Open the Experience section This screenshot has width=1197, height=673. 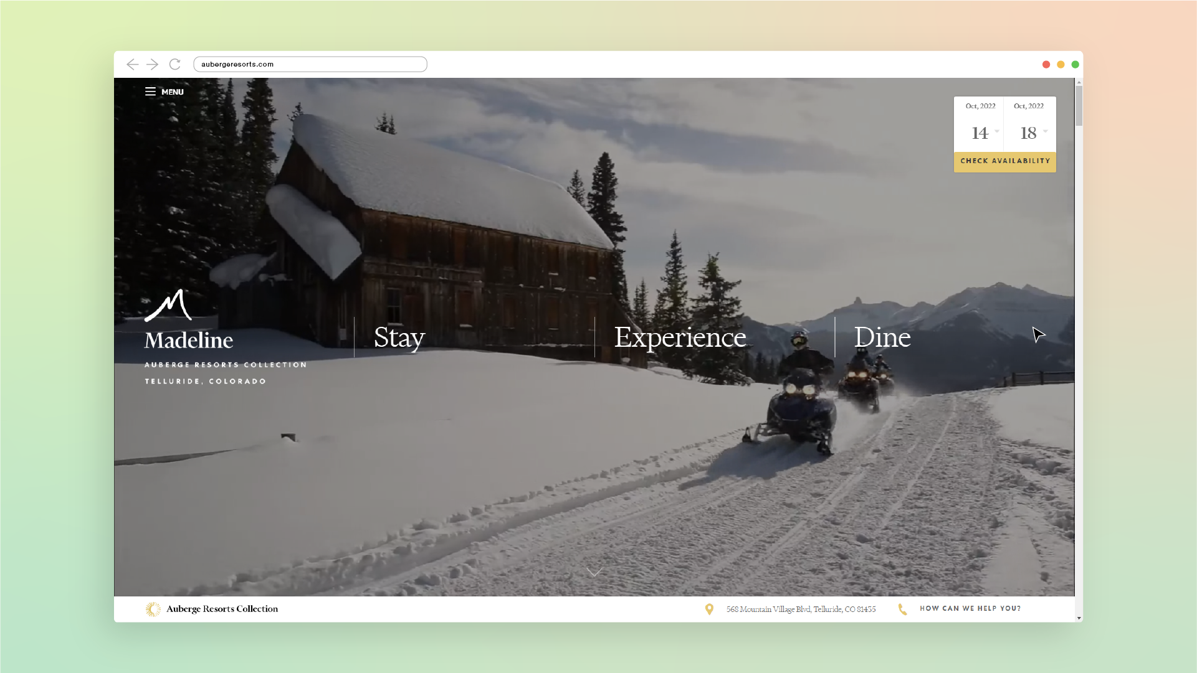click(x=680, y=337)
